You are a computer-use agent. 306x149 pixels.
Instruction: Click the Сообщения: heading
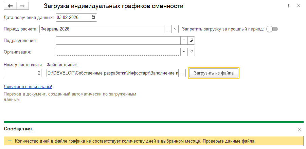coord(19,129)
